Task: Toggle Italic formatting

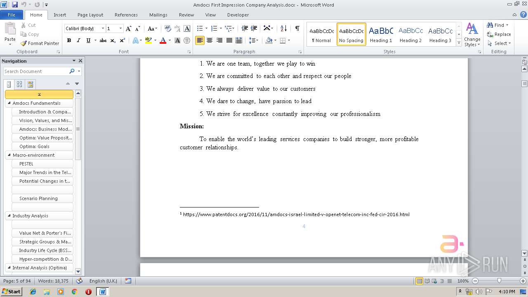Action: [78, 40]
